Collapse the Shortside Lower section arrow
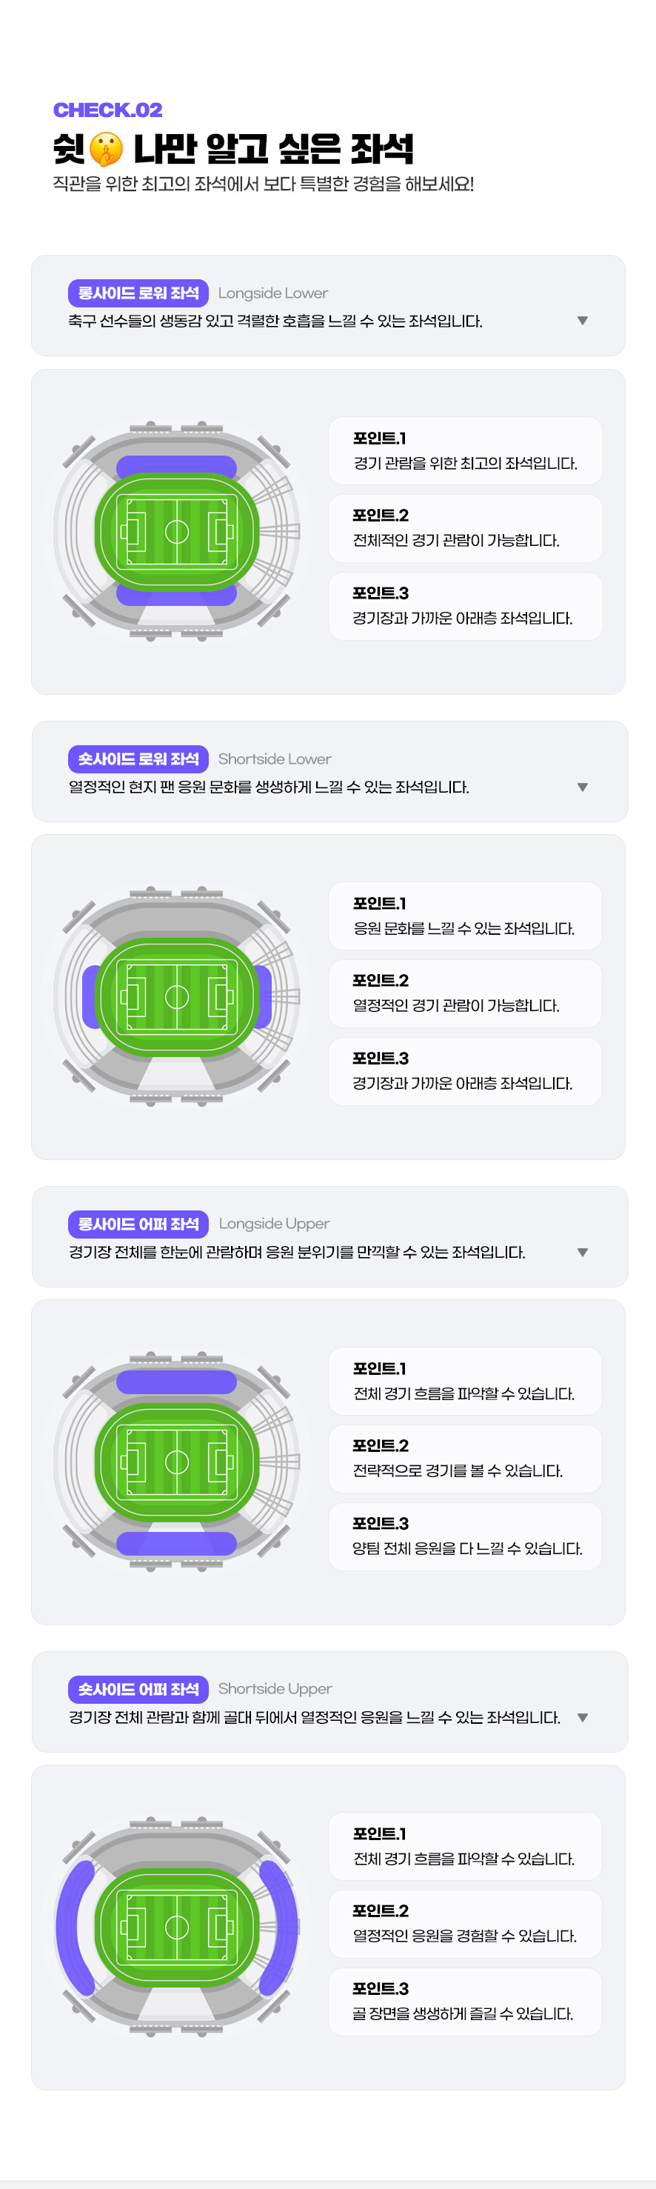Screen dimensions: 656x2189 (582, 787)
